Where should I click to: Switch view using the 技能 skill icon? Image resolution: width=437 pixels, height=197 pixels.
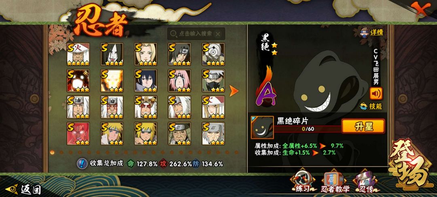371,106
